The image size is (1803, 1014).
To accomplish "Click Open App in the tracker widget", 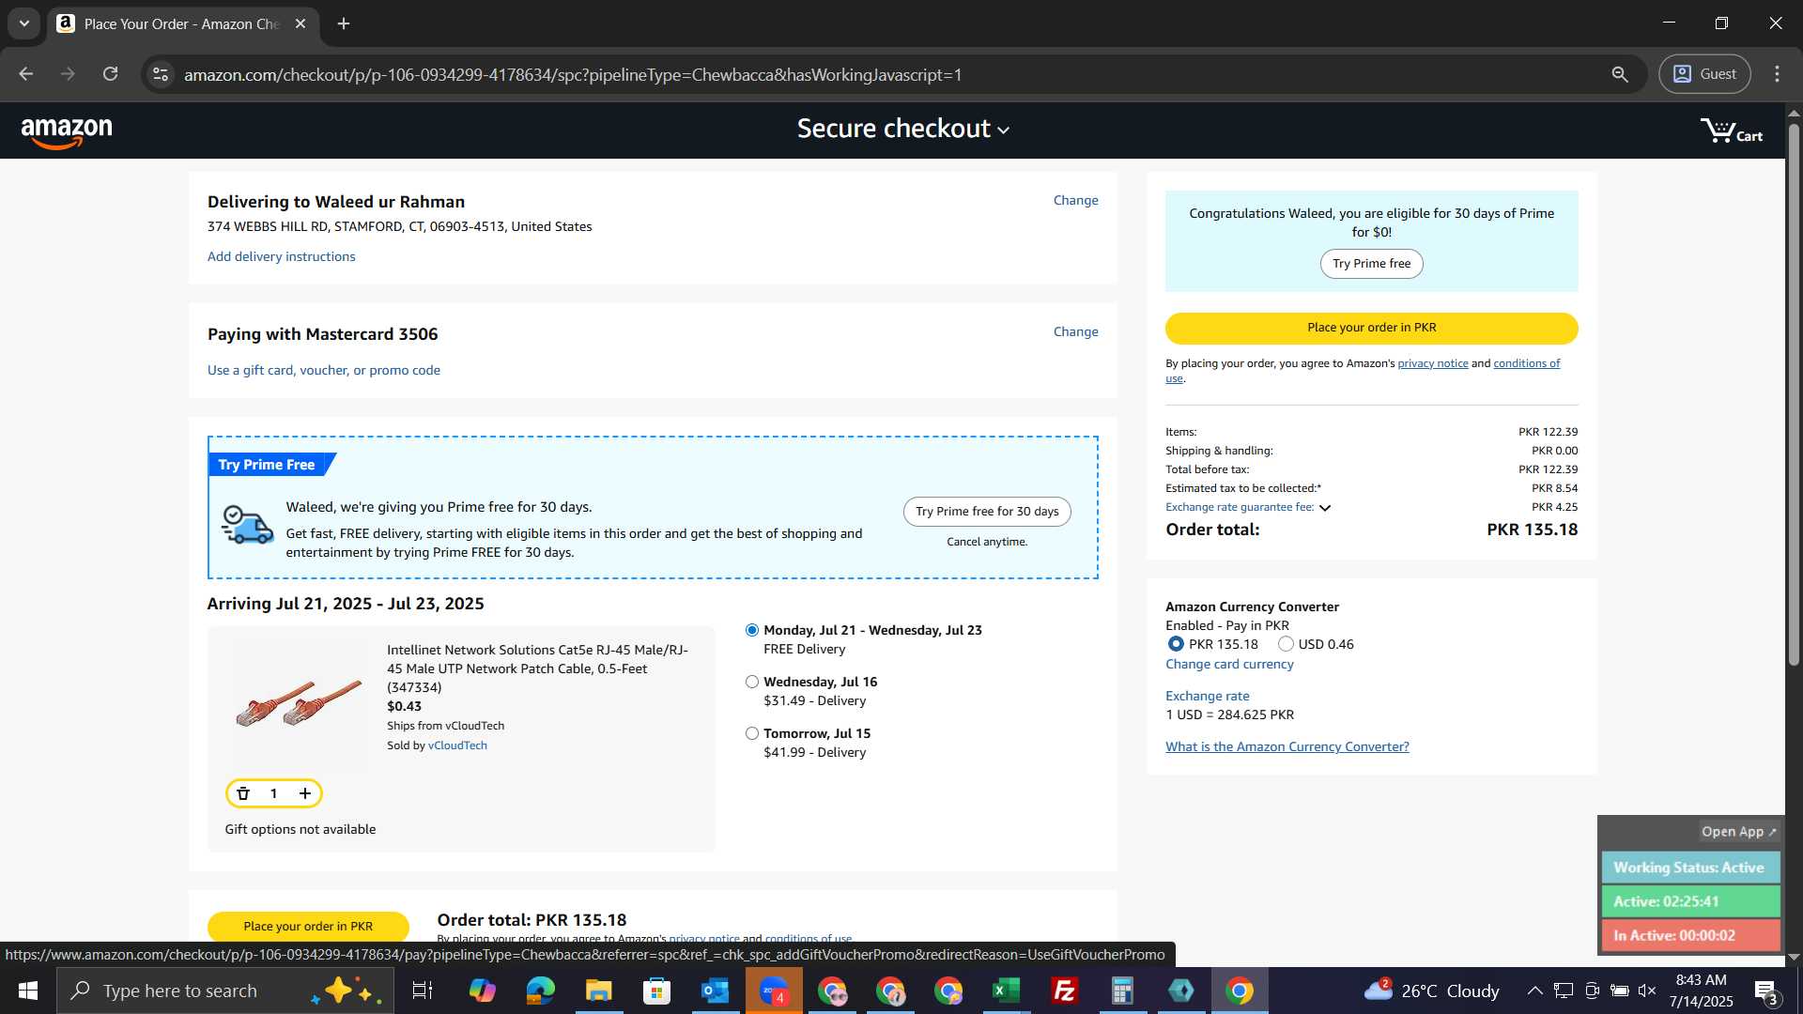I will tap(1738, 832).
